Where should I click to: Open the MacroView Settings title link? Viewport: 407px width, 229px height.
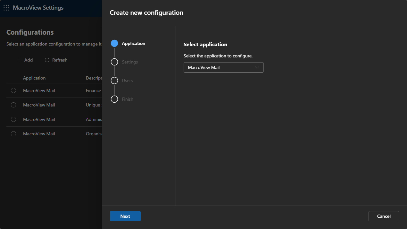point(38,8)
